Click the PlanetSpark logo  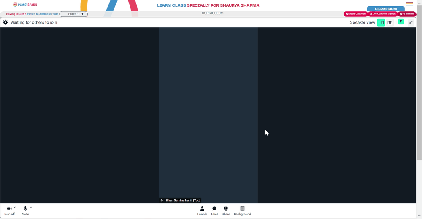25,5
